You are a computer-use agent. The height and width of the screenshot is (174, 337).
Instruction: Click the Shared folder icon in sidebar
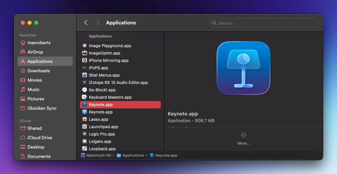[23, 128]
